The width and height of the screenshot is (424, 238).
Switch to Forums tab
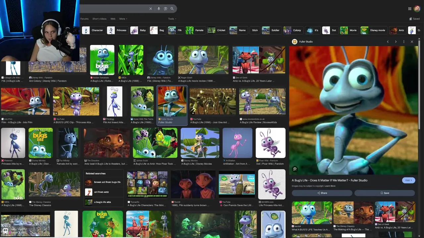[x=84, y=19]
